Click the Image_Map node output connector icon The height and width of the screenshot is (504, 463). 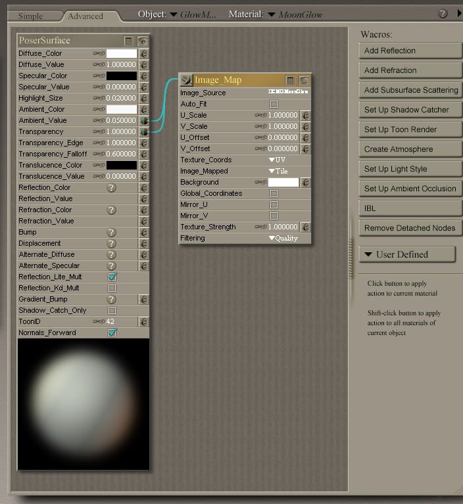click(x=187, y=80)
